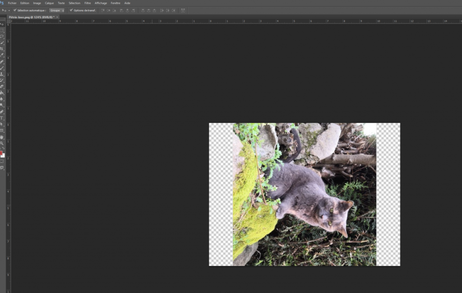Select the Crop tool

click(2, 49)
